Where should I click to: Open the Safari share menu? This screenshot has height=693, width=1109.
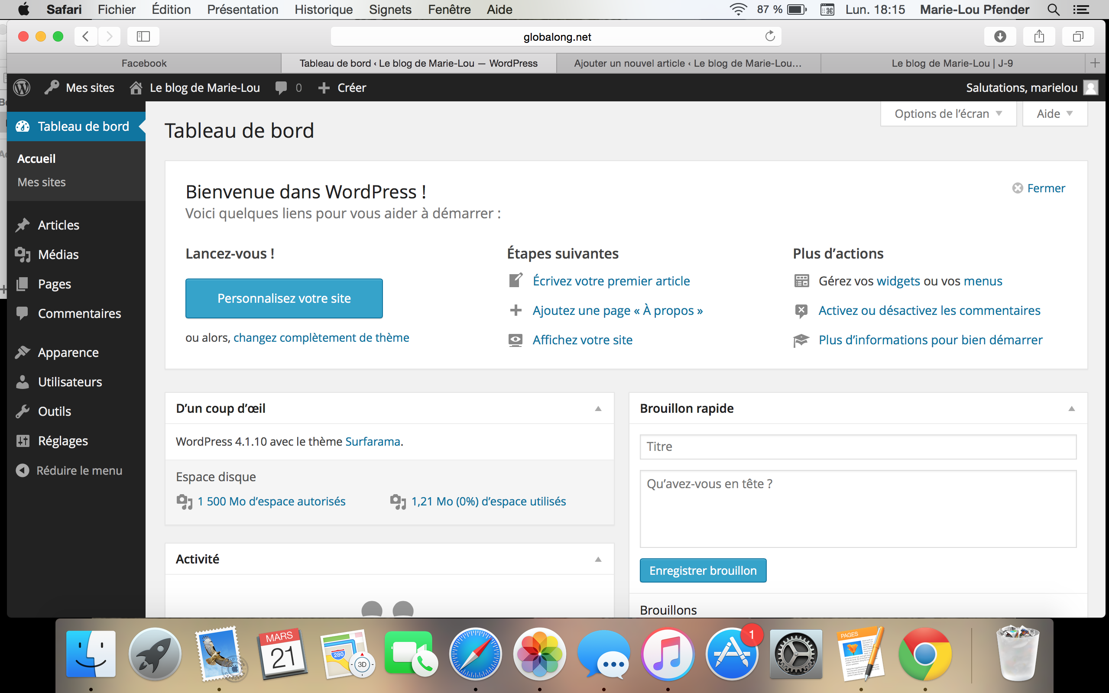pyautogui.click(x=1039, y=36)
